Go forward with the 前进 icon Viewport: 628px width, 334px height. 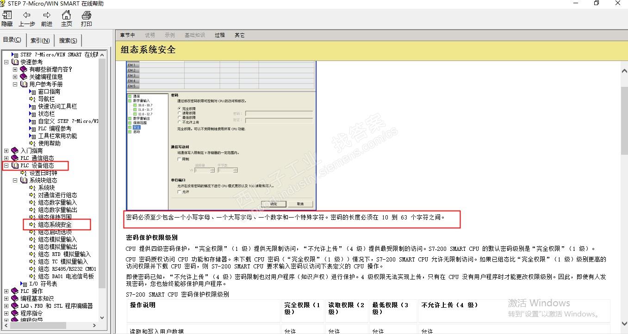pyautogui.click(x=47, y=15)
